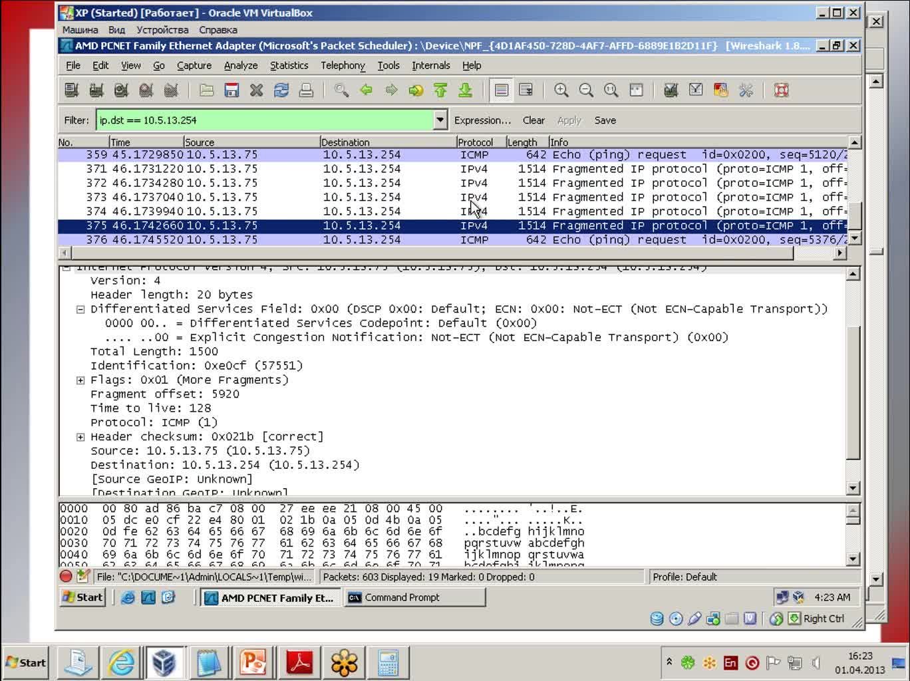Image resolution: width=910 pixels, height=681 pixels.
Task: Go back in packet history
Action: (x=366, y=90)
